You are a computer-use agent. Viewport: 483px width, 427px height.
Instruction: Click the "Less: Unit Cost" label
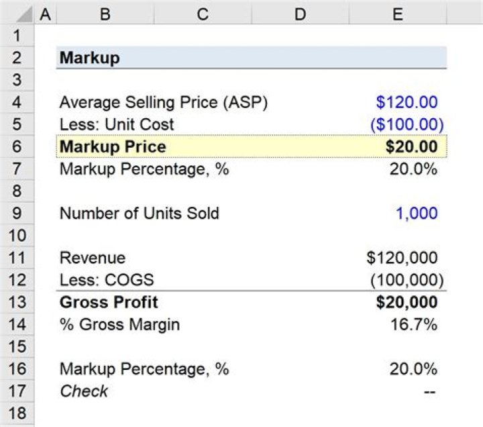pyautogui.click(x=117, y=125)
